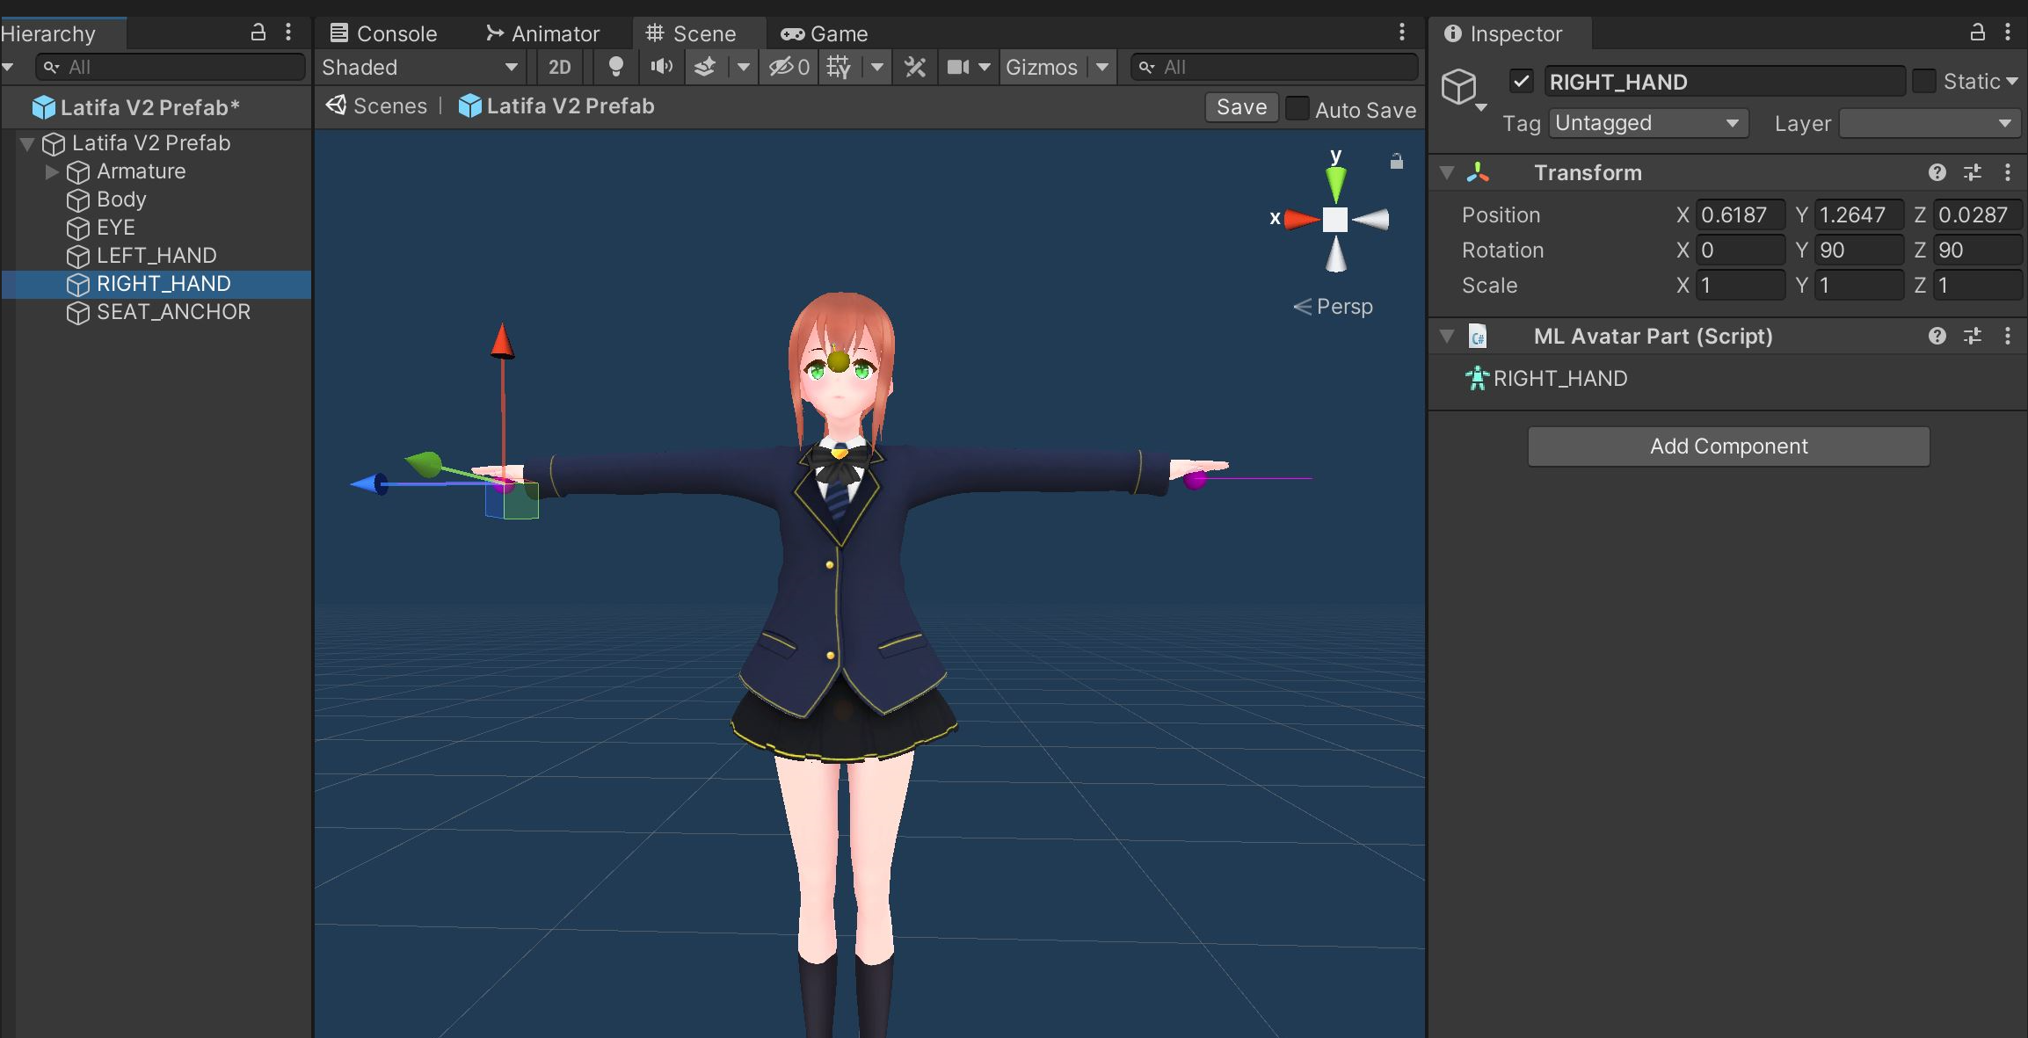Open Hierarchy panel options menu

point(288,33)
